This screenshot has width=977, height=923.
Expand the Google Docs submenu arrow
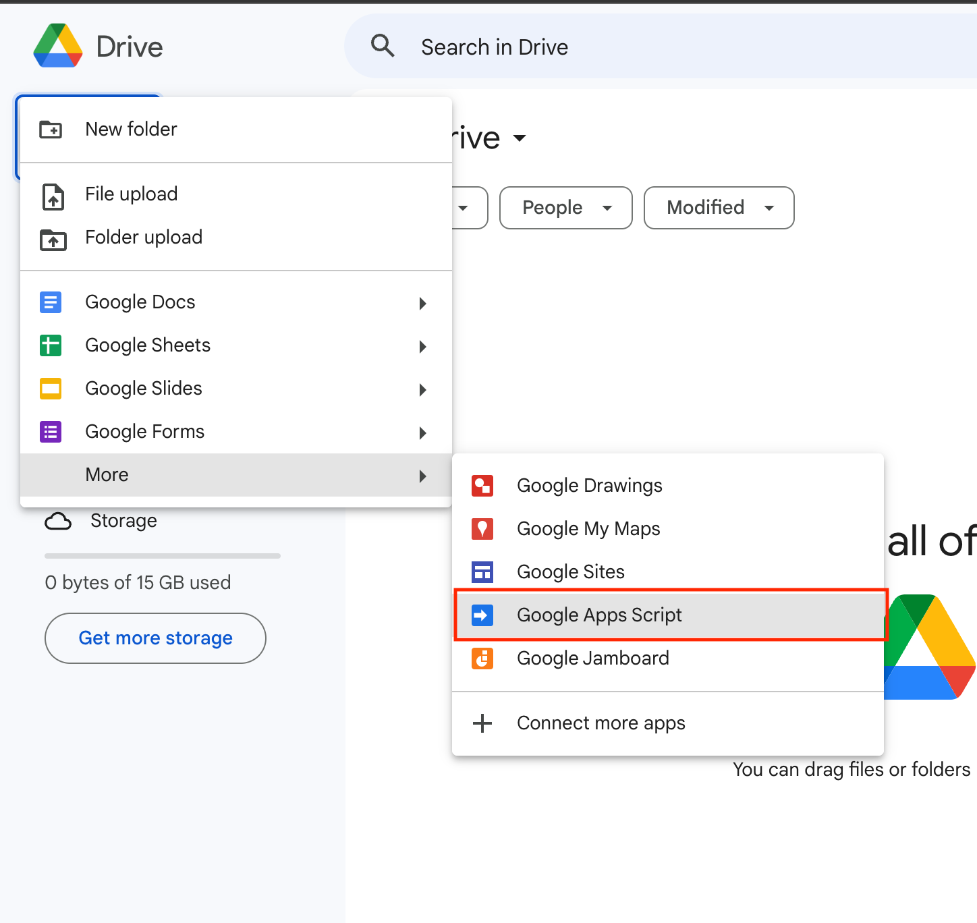click(x=423, y=303)
